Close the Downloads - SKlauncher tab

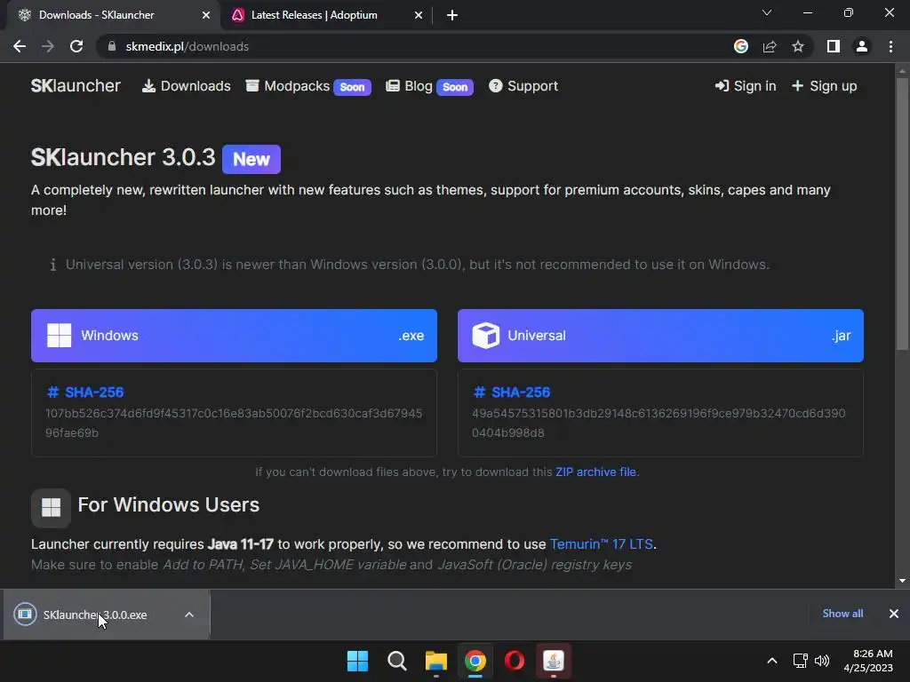point(206,15)
